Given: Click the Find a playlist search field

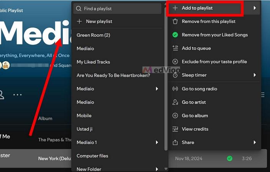Looking at the screenshot, I should [117, 8].
